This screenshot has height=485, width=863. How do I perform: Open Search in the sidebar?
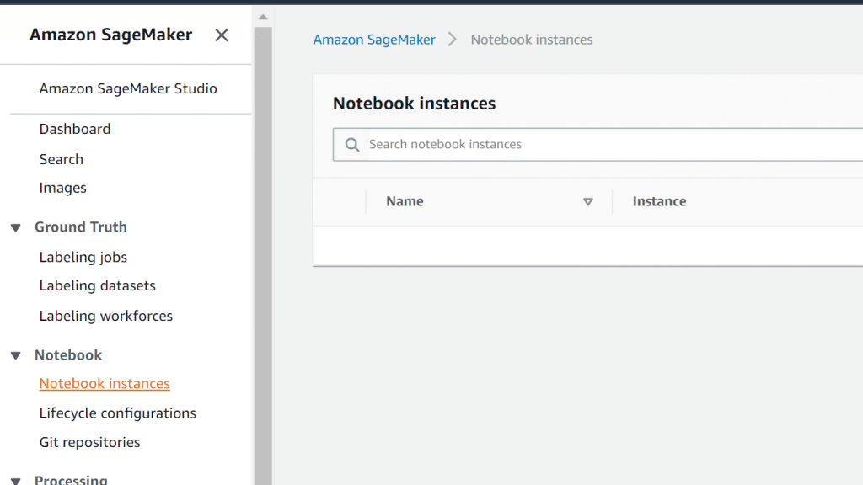click(61, 159)
